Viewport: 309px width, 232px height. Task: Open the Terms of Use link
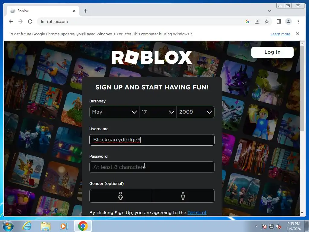click(x=197, y=213)
